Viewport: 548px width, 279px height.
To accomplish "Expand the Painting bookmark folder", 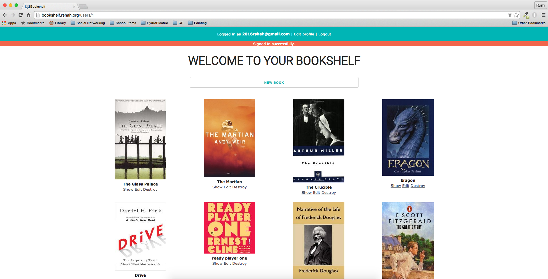I will [197, 23].
